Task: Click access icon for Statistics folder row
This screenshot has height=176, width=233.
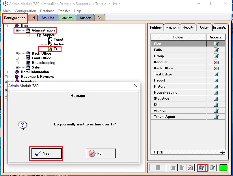Action: click(x=216, y=99)
